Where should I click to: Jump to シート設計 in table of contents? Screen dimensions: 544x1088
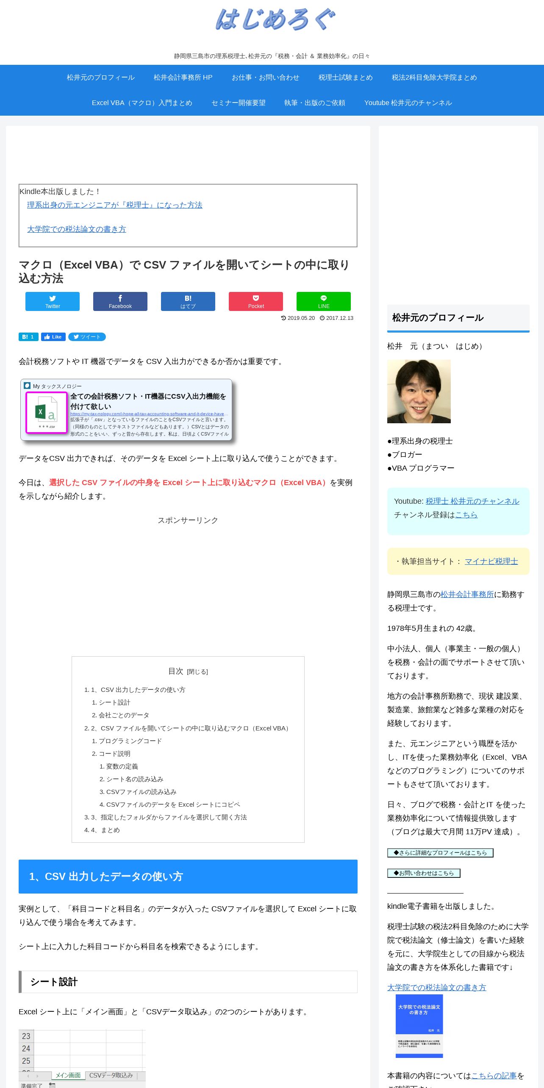(x=114, y=702)
